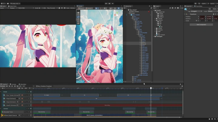Click the Timeline frame number field
Viewport: 218px width, 122px height.
point(27,86)
